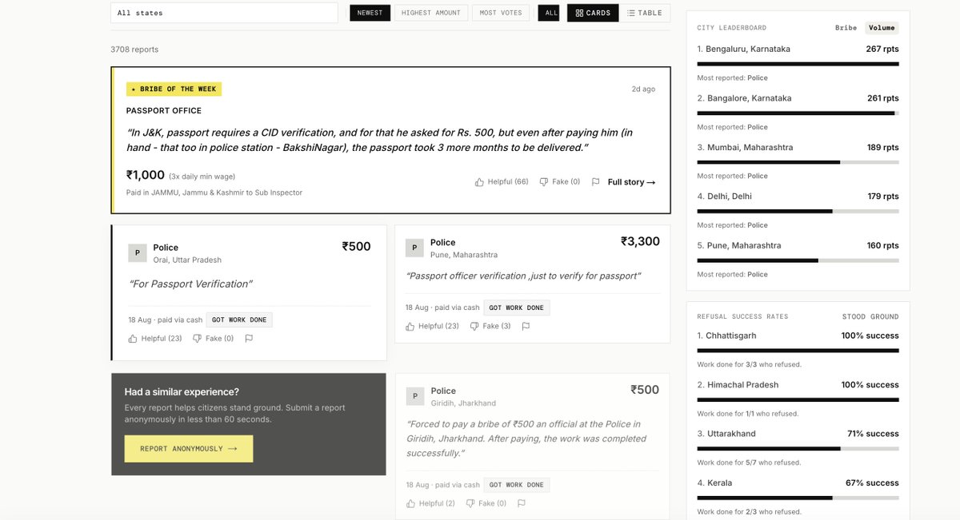The height and width of the screenshot is (520, 960).
Task: Mark the Pune ₹3,300 report as Fake
Action: [x=490, y=326]
